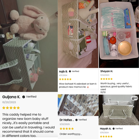Click the reviewer name Shayan H.
Screen dimensions: 139x139
pos(107,71)
